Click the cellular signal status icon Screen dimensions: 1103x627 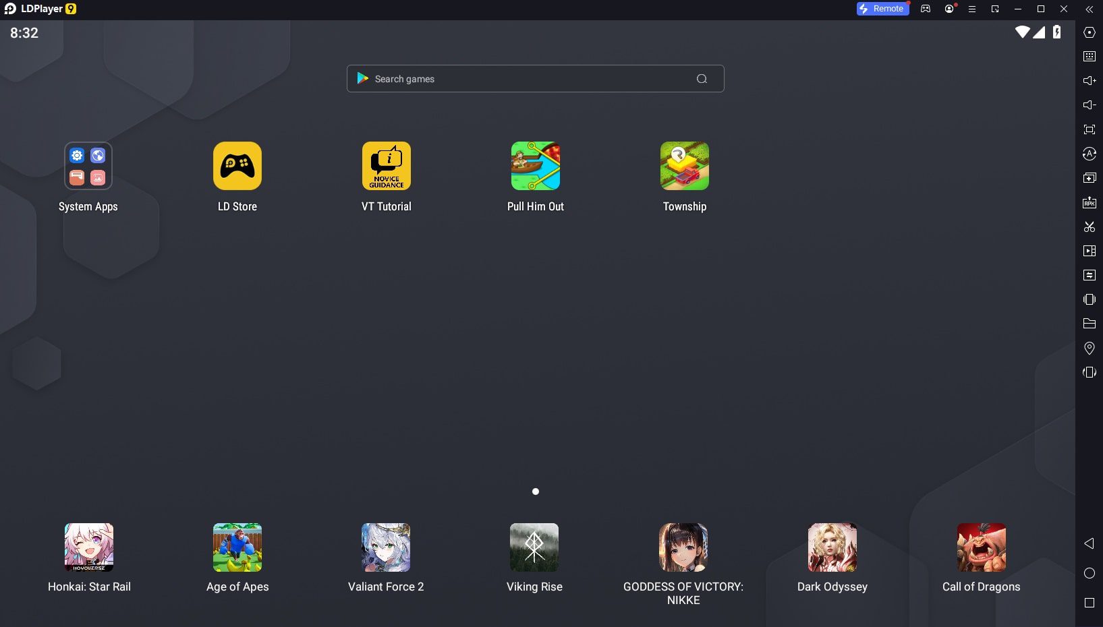1040,32
